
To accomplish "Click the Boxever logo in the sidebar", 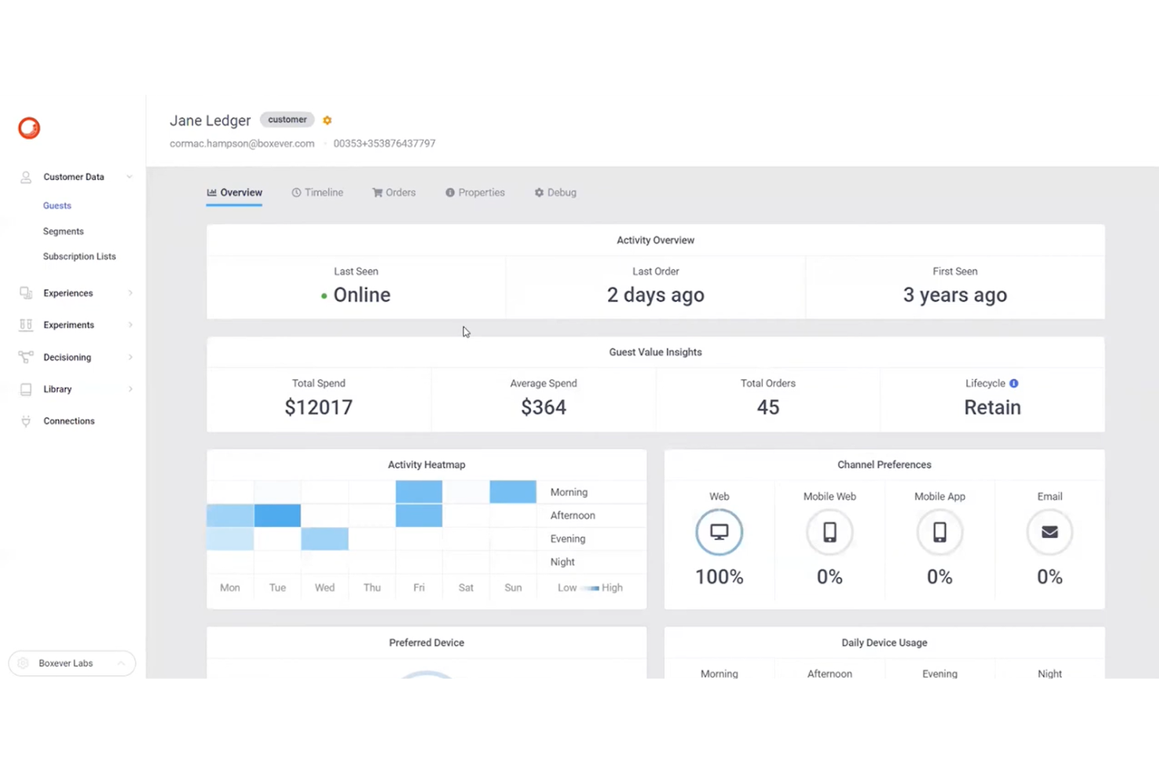I will [x=29, y=128].
